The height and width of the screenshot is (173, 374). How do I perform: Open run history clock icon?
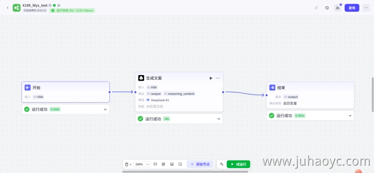[x=327, y=8]
